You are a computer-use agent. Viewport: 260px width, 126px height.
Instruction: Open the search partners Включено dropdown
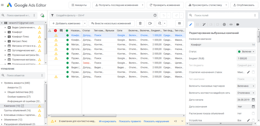click(246, 86)
